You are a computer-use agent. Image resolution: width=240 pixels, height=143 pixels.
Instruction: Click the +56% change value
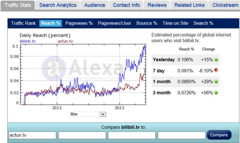click(207, 93)
